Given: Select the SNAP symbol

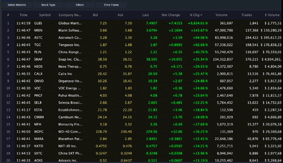Looking at the screenshot, I should (x=38, y=59).
